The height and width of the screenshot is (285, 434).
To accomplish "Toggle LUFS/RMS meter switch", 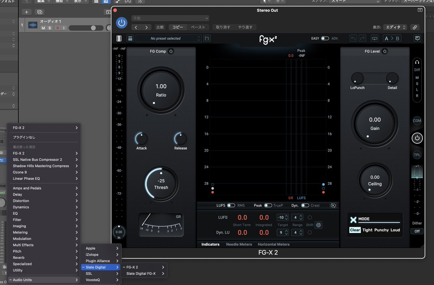I will tap(231, 206).
